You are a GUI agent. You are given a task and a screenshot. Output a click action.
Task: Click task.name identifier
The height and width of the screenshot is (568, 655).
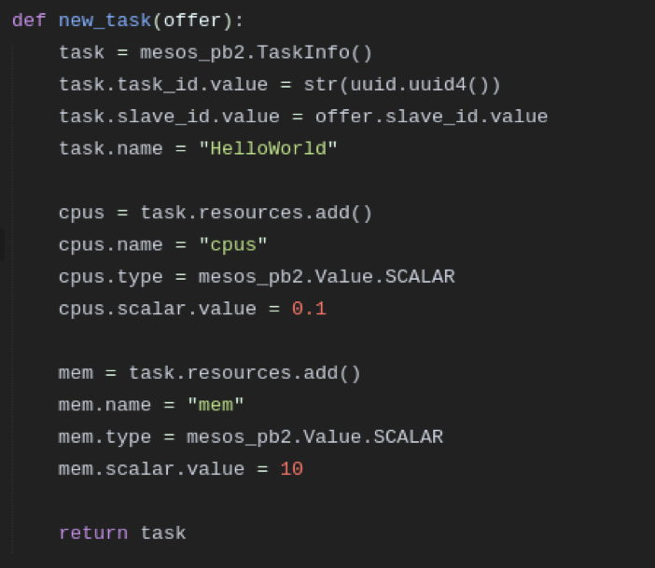click(x=110, y=148)
